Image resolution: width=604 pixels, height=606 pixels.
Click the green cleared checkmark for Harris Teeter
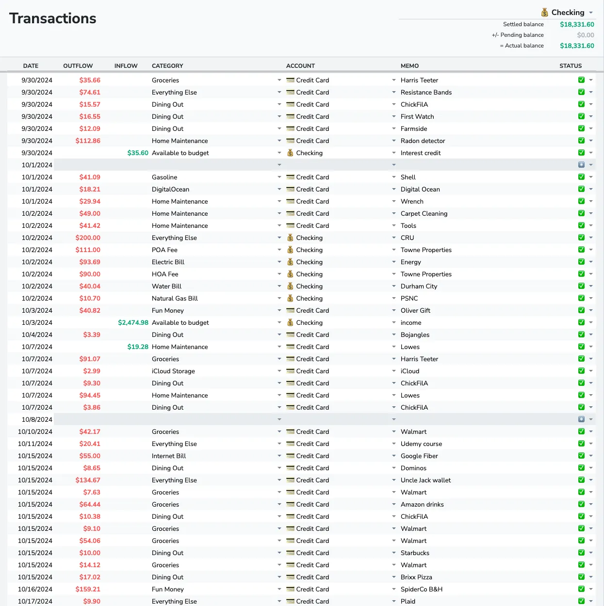click(581, 80)
